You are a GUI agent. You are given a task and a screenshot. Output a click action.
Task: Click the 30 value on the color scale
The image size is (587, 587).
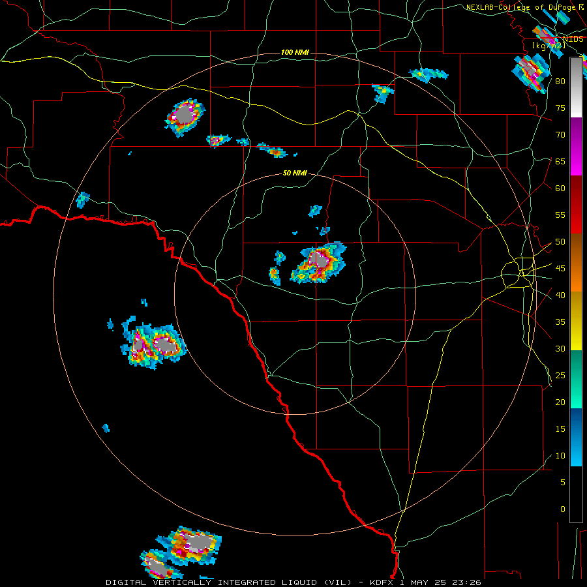click(560, 348)
